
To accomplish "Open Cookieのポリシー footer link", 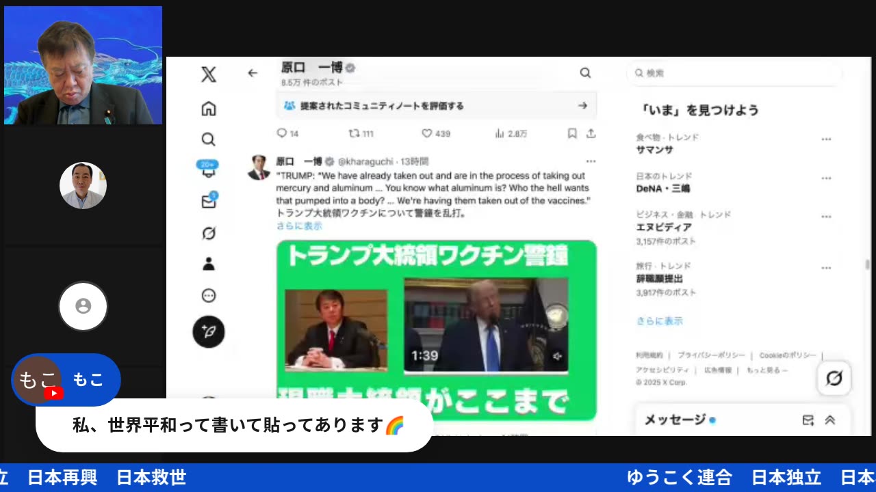I will coord(788,355).
